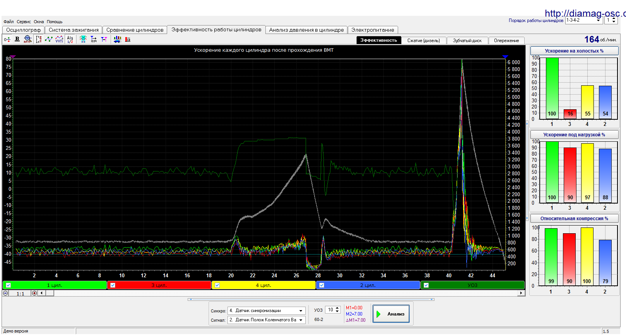Click the green connected points line icon
Screen dimensions: 626x336
click(49, 39)
